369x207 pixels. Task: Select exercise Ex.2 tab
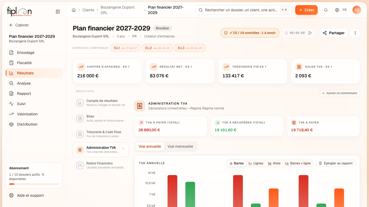(x=157, y=48)
